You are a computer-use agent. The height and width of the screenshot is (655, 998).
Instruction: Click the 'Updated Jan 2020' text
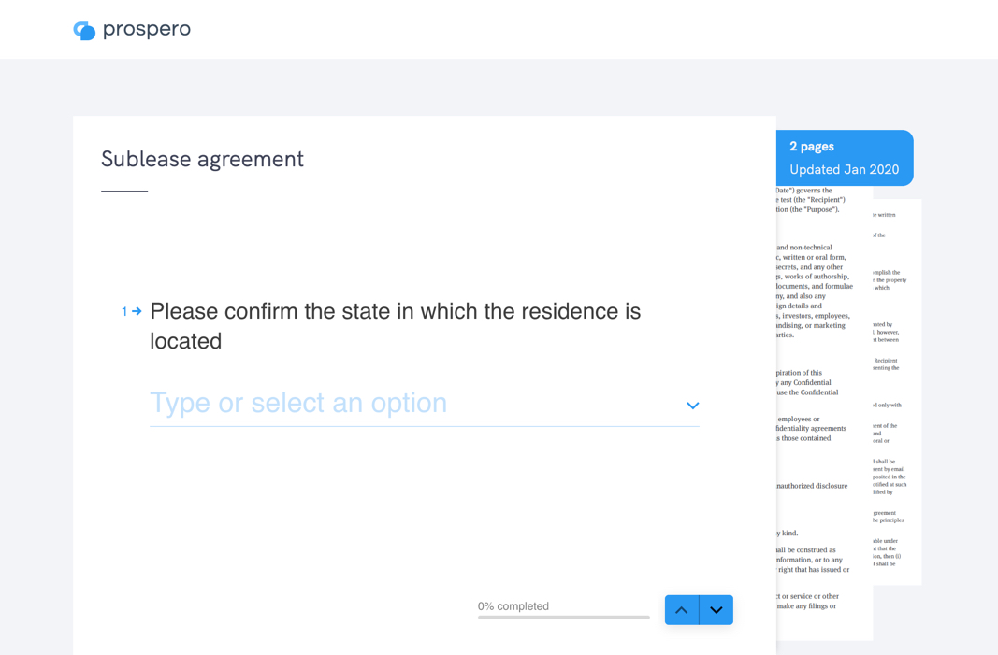(x=844, y=169)
